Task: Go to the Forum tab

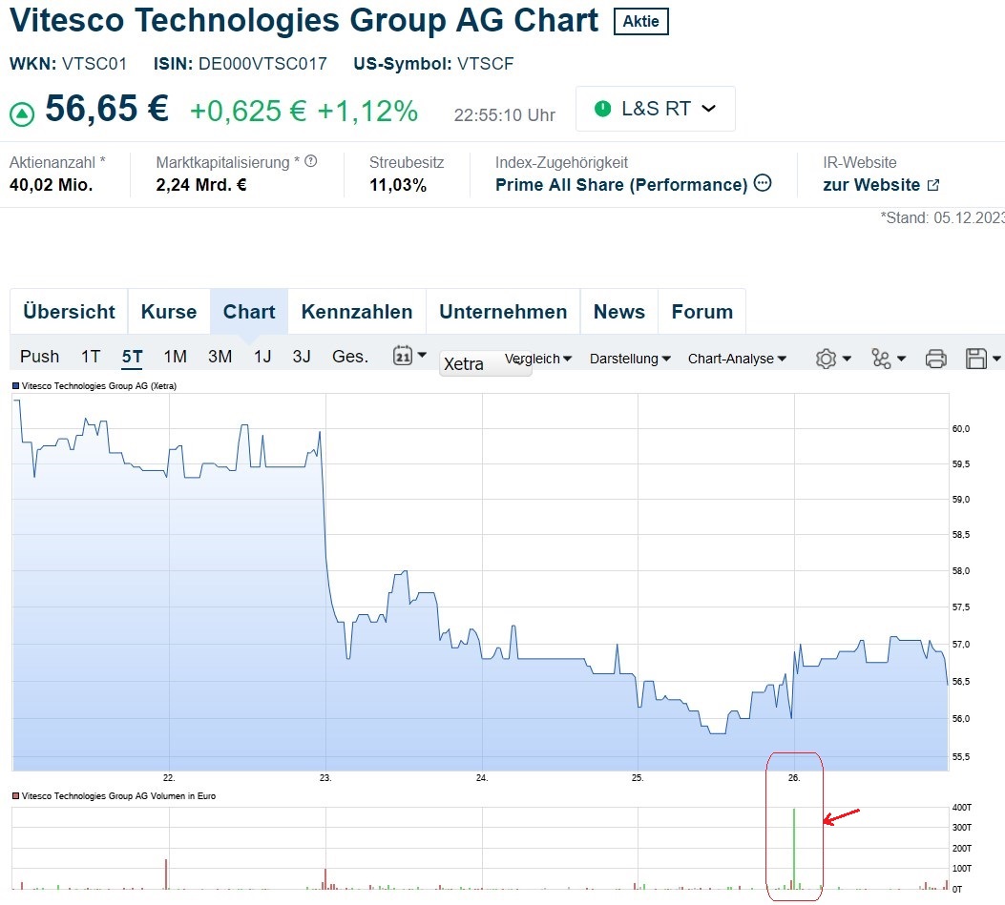Action: (701, 311)
